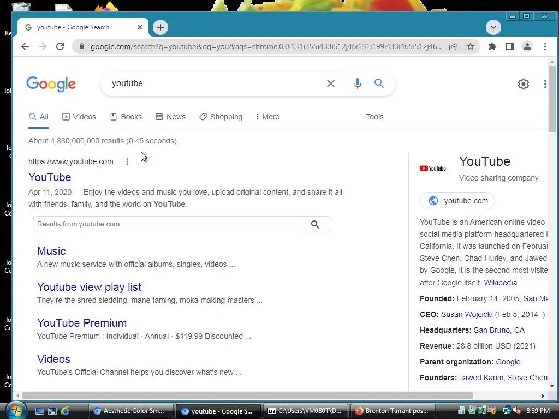559x419 pixels.
Task: Open the Wikipedia link in knowledge panel
Action: pos(500,283)
